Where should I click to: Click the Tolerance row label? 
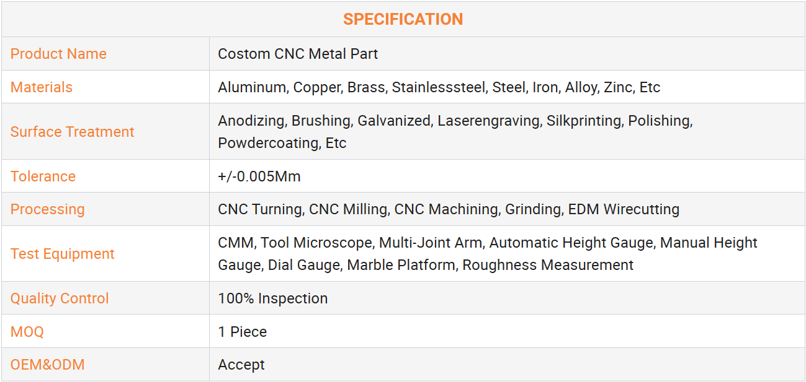pyautogui.click(x=43, y=176)
